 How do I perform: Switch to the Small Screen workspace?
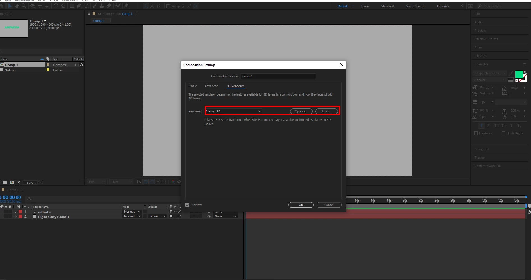point(415,6)
